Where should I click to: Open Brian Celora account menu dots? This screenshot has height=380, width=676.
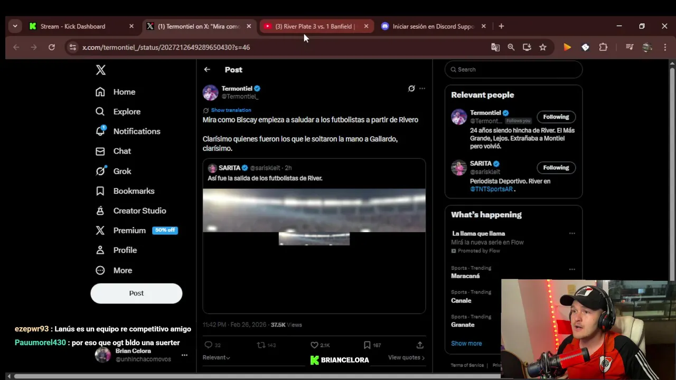click(x=184, y=355)
